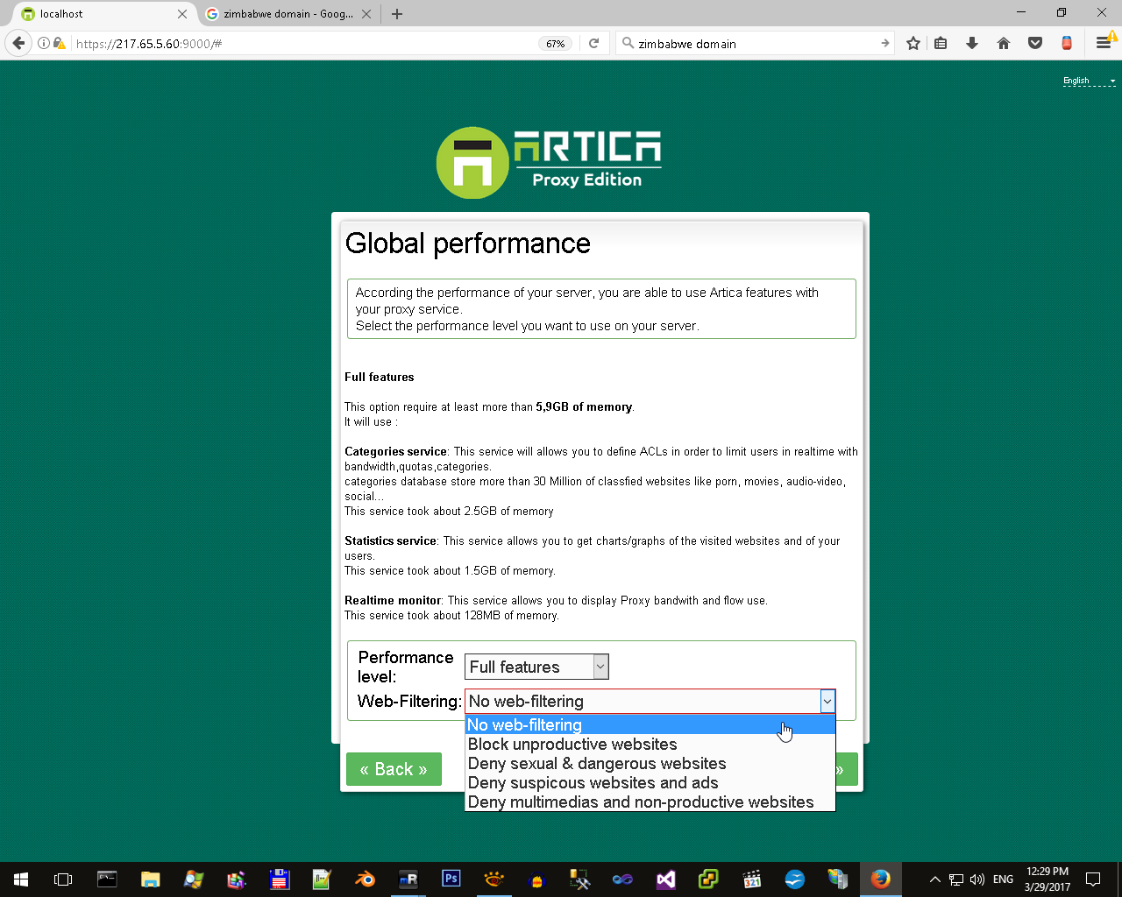The image size is (1122, 897).
Task: Open the Windows Start menu
Action: tap(21, 879)
